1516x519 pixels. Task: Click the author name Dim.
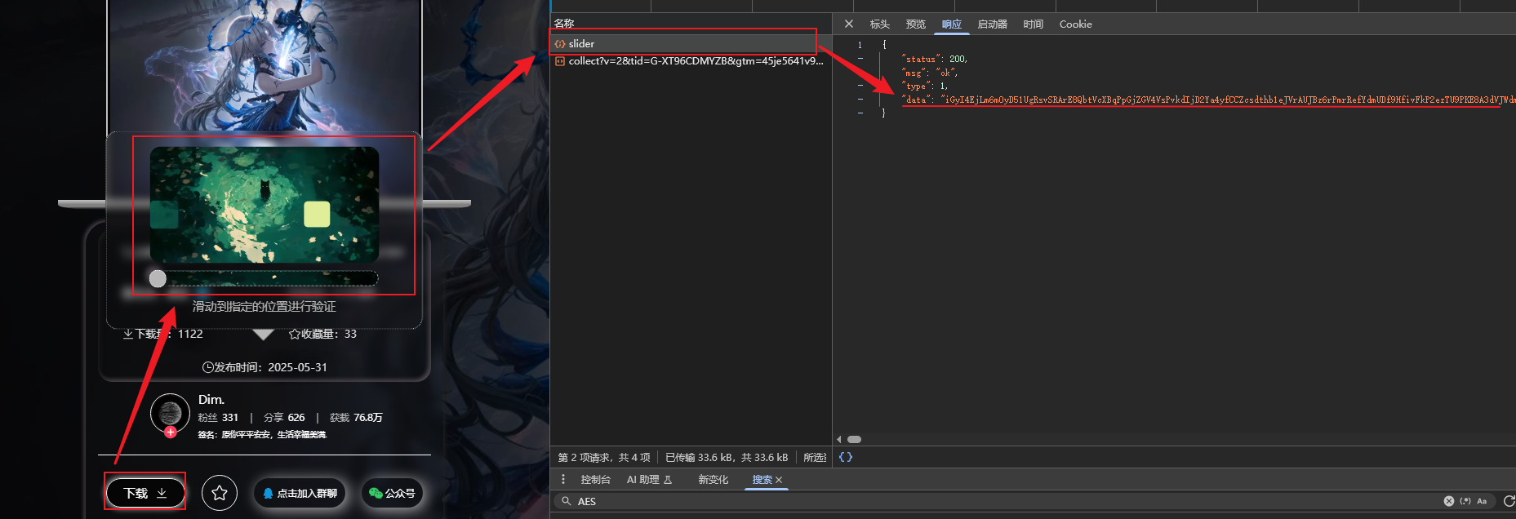211,399
